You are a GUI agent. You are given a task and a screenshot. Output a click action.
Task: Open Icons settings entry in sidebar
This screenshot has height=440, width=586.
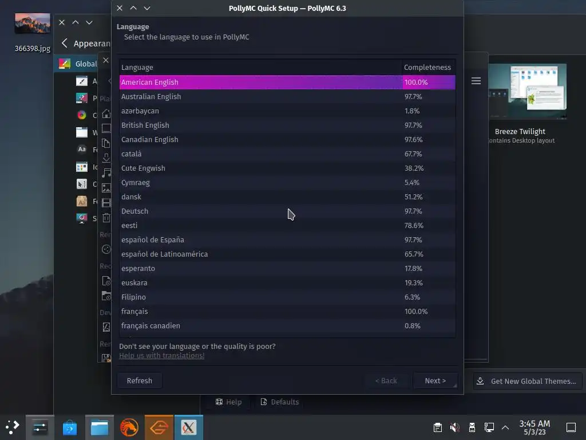point(81,167)
